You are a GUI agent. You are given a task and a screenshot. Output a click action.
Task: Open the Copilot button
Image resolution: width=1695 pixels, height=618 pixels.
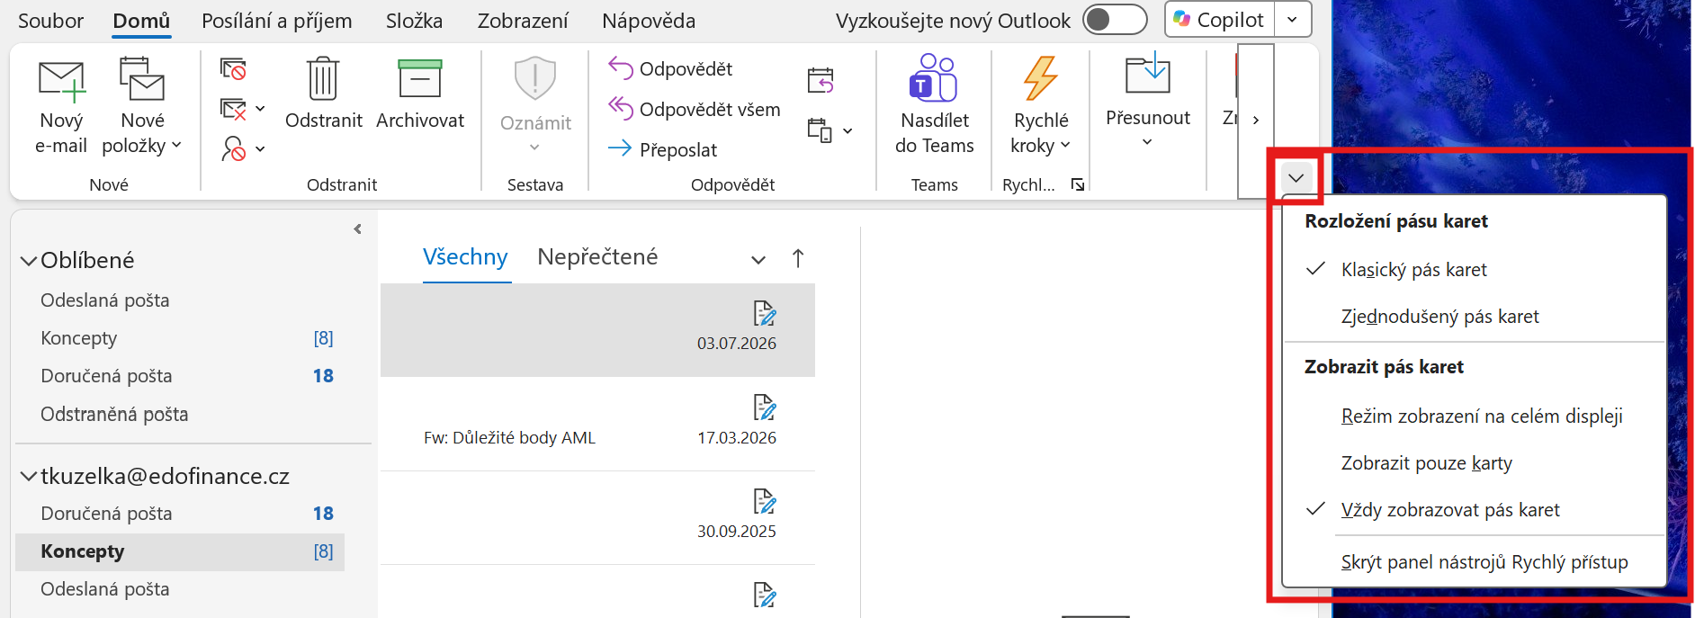1220,20
